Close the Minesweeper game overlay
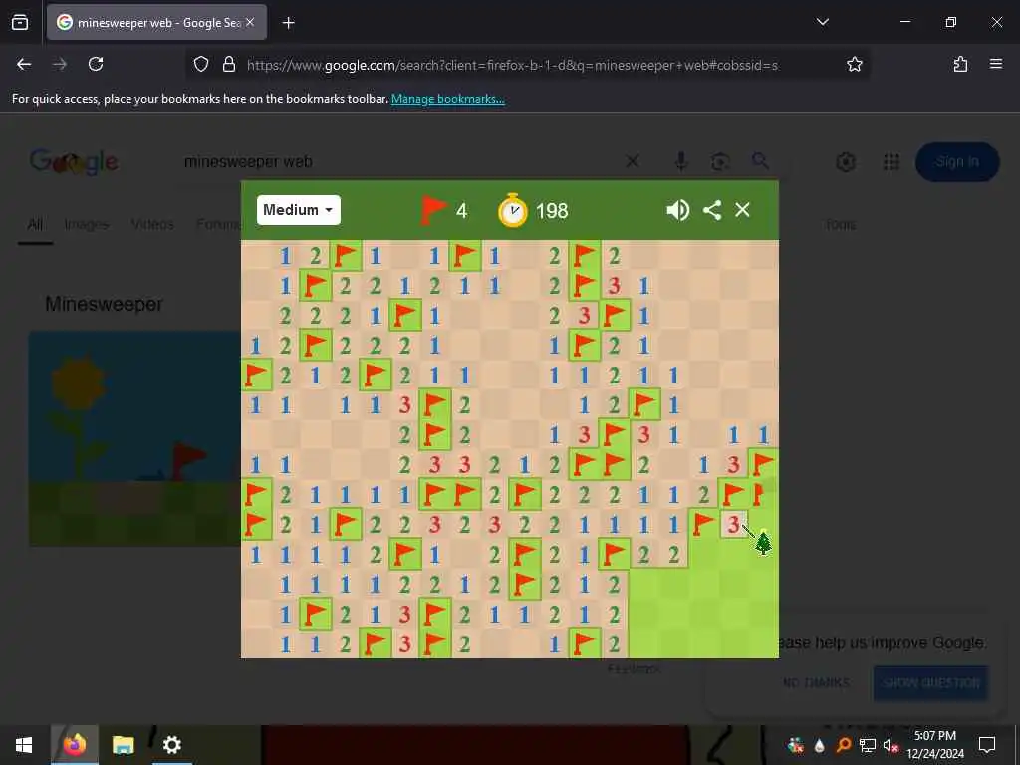Screen dimensions: 1020x765 tap(742, 210)
